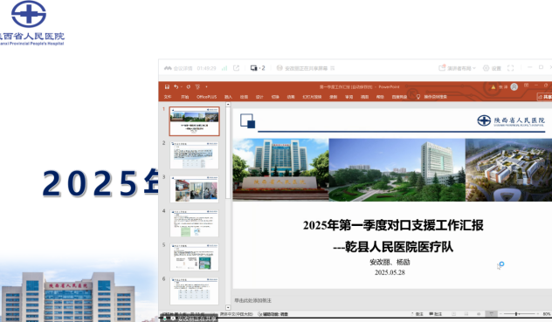This screenshot has height=322, width=552.
Task: Open the meeting settings gear (设置)
Action: [492, 68]
